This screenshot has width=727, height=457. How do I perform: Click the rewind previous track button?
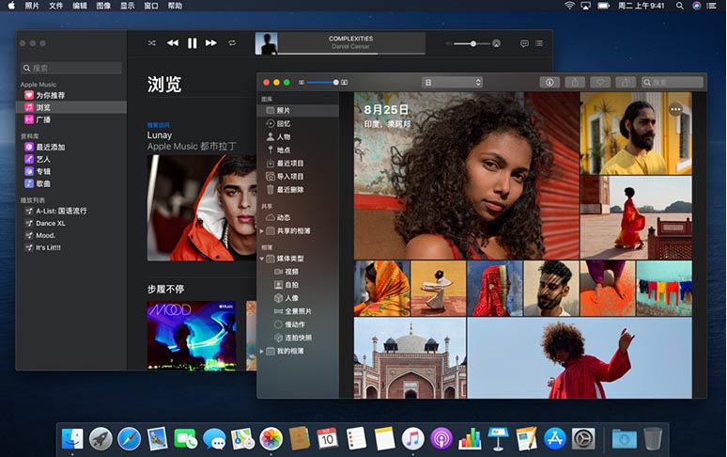point(173,43)
